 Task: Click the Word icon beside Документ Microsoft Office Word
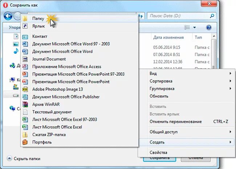click(x=25, y=51)
